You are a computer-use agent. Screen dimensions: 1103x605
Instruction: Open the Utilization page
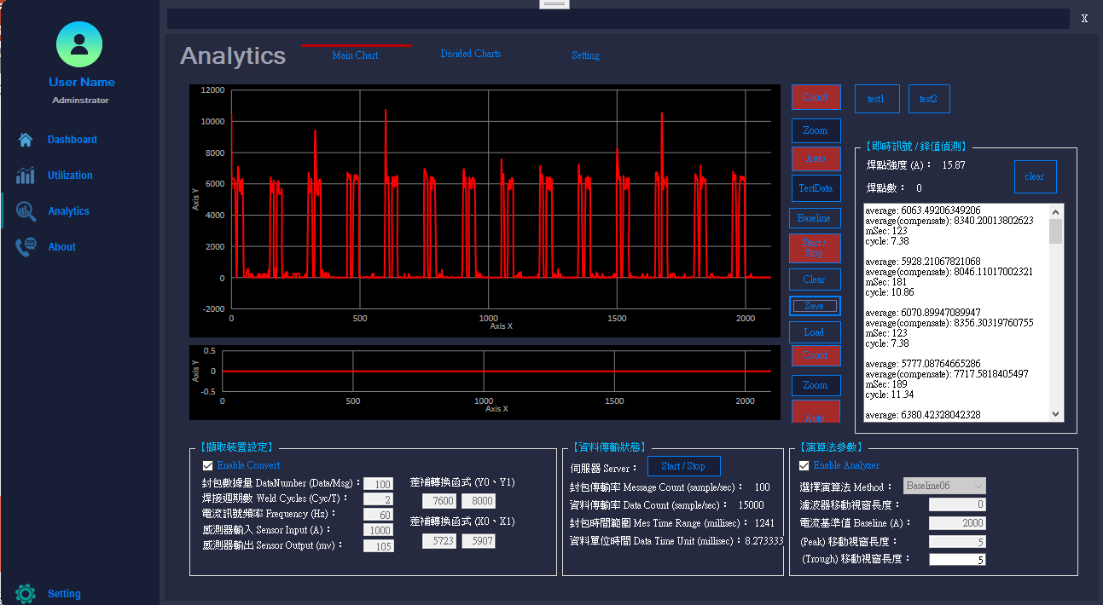[x=70, y=176]
